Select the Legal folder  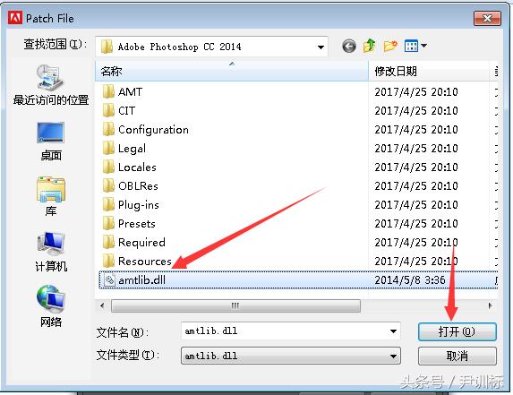[124, 149]
